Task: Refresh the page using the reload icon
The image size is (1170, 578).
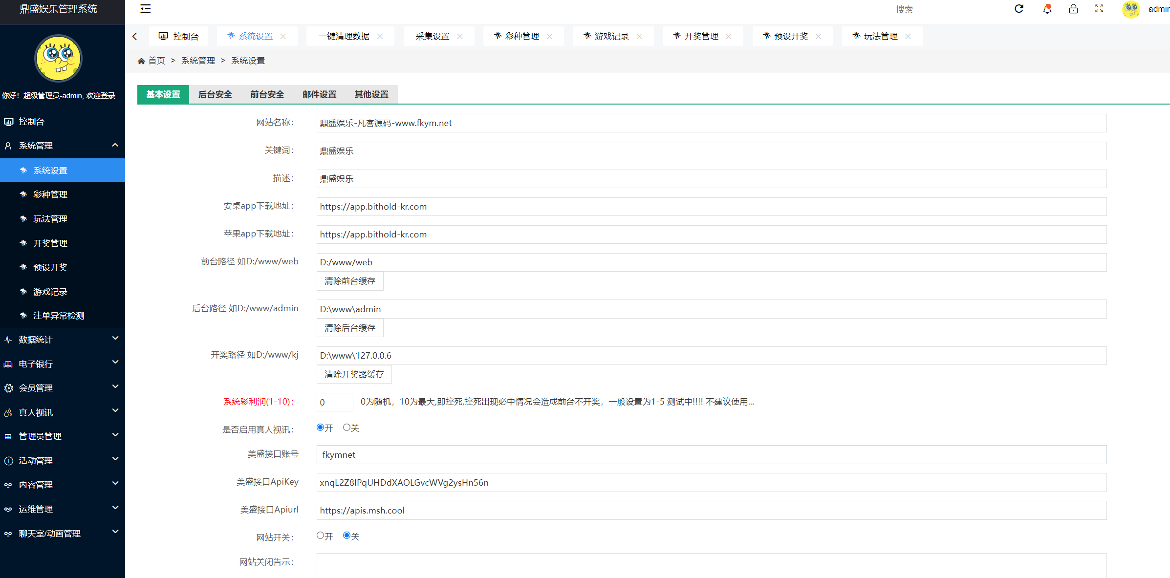Action: click(x=1018, y=9)
